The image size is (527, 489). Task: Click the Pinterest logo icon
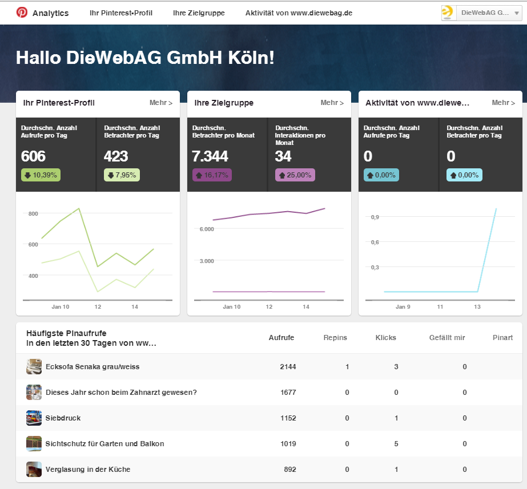coord(22,13)
